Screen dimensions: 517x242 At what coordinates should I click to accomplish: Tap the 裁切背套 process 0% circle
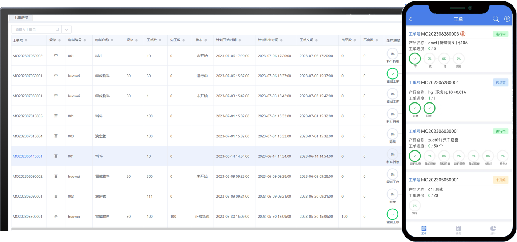click(x=429, y=156)
